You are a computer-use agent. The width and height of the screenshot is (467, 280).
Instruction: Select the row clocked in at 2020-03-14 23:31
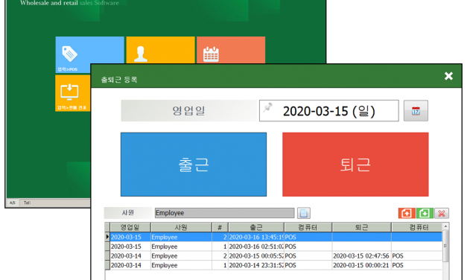pos(273,265)
